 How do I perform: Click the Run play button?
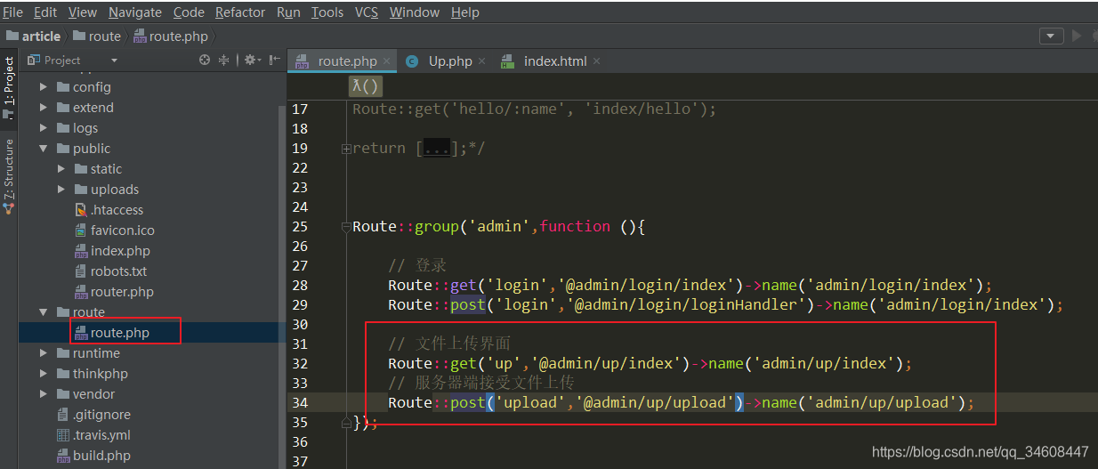coord(1078,36)
